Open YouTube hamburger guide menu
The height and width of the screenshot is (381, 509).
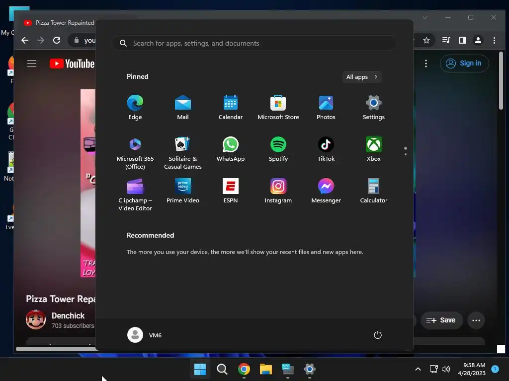32,63
